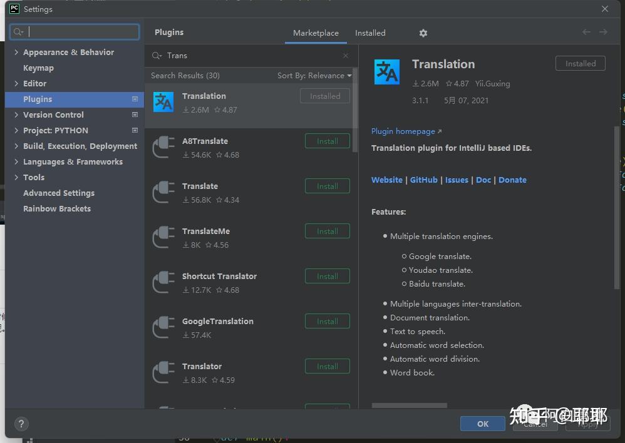Focus the settings search field
Viewport: 625px width, 443px height.
pyautogui.click(x=75, y=32)
